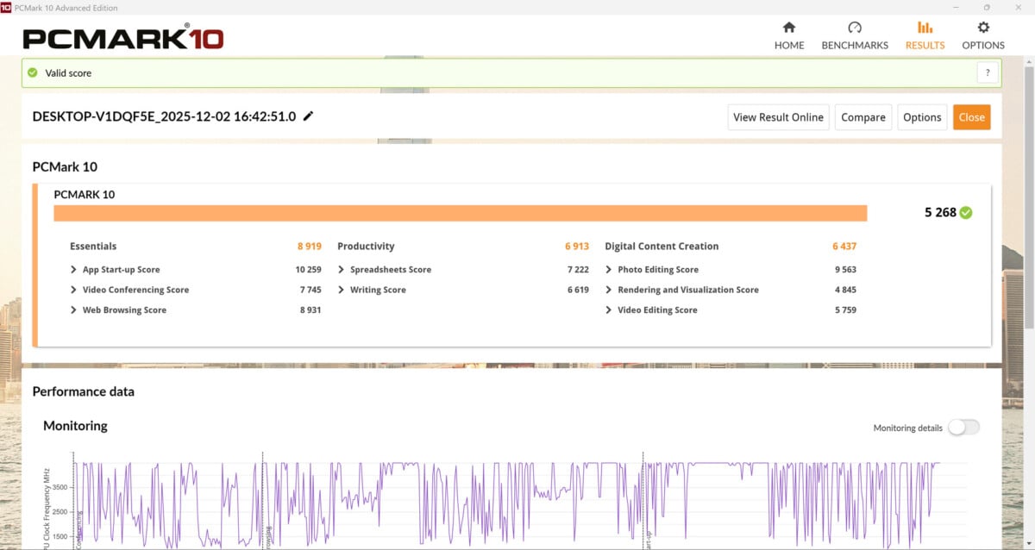The image size is (1035, 550).
Task: Click the orange Close button
Action: point(971,117)
